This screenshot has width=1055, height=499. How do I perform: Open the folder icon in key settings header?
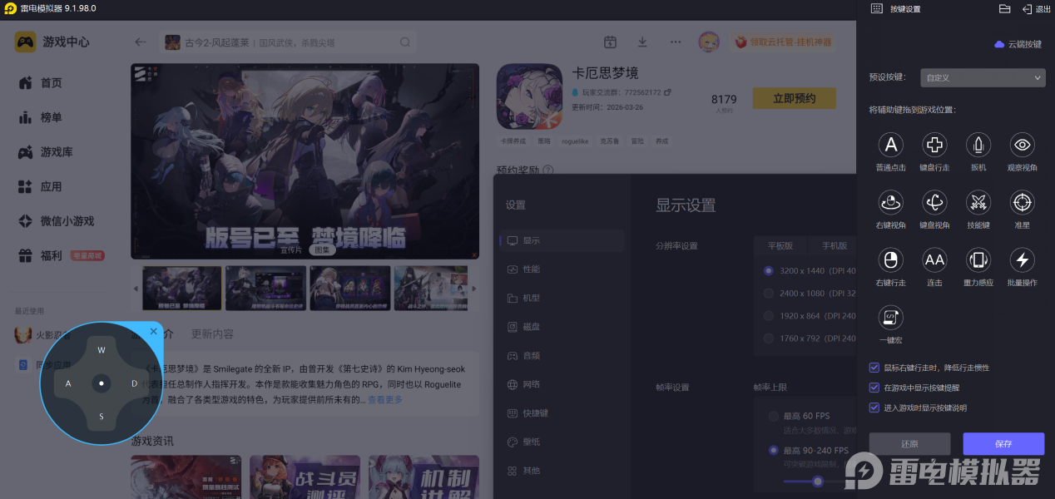1004,8
